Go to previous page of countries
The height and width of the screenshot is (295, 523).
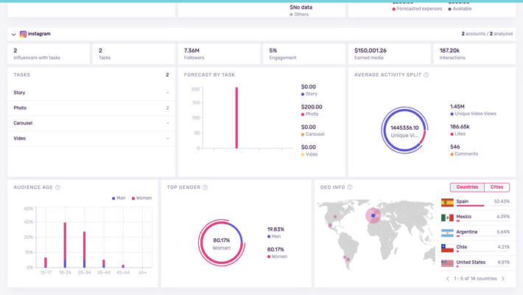pyautogui.click(x=447, y=279)
